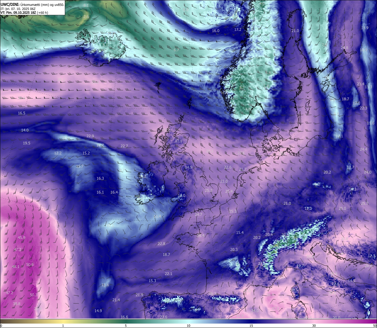Click the 23.4 value label
This screenshot has height=328, width=377.
click(x=361, y=84)
